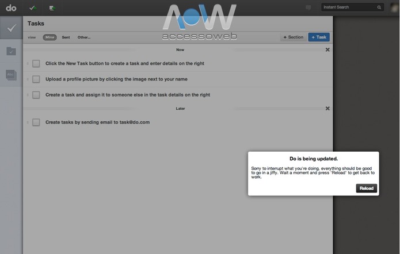Image resolution: width=400 pixels, height=254 pixels.
Task: Switch to the Sent view filter
Action: coord(66,37)
